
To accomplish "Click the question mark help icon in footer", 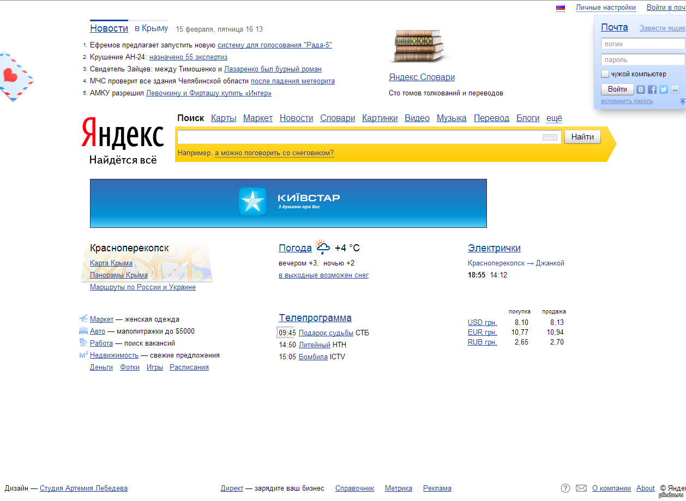I will click(565, 488).
